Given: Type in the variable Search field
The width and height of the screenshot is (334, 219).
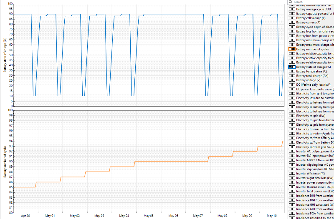Looking at the screenshot, I should click(x=313, y=2).
